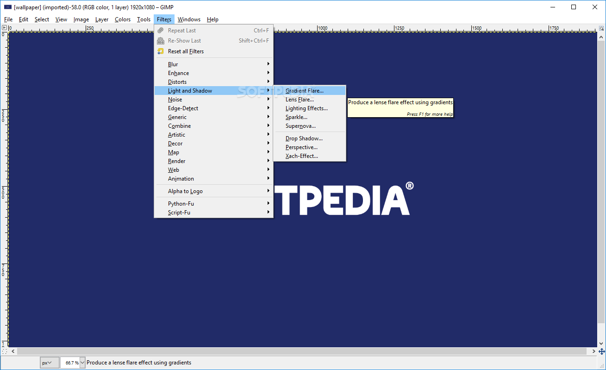Click the horizontal scrollbar left arrow
The width and height of the screenshot is (606, 370).
click(12, 351)
